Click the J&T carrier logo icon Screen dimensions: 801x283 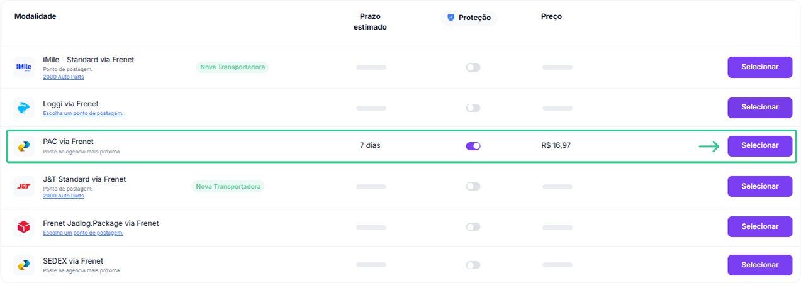click(x=24, y=186)
